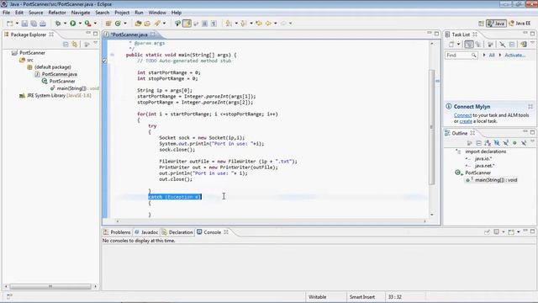Open the Outline view menu arrow

pos(532,142)
